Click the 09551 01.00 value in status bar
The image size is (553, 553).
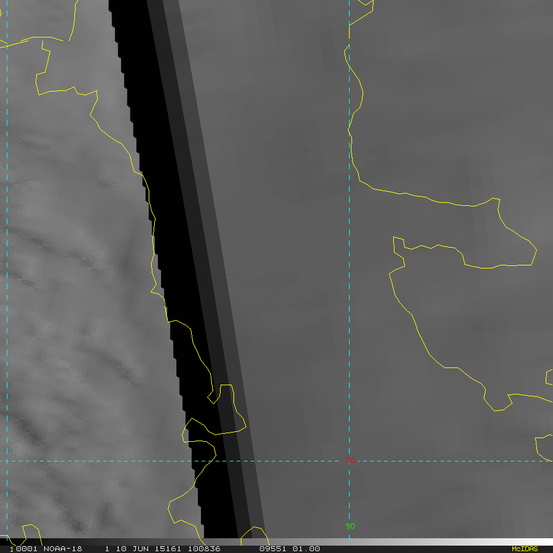pyautogui.click(x=289, y=549)
